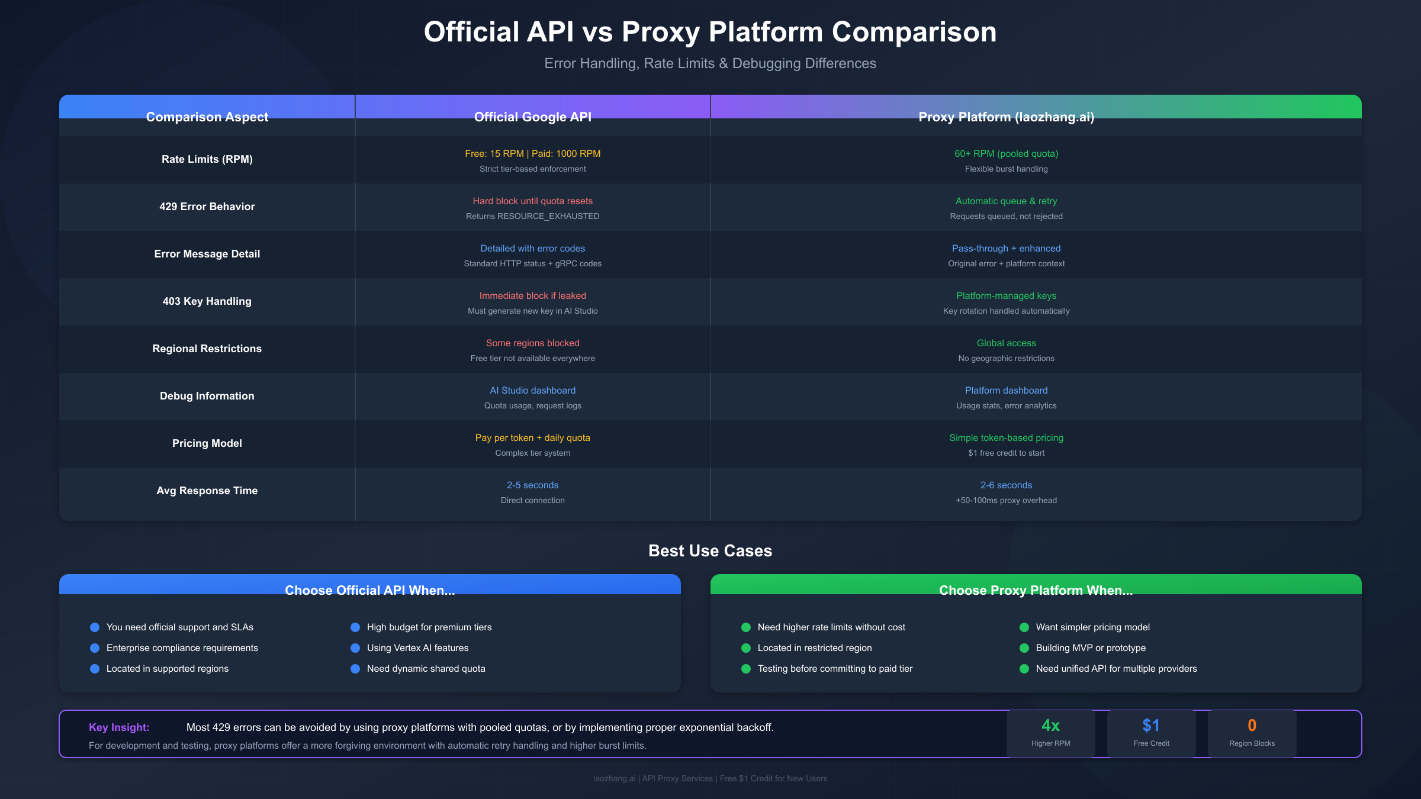Image resolution: width=1421 pixels, height=799 pixels.
Task: Click the blue bullet next to Enterprise compliance requirements
Action: click(x=94, y=647)
